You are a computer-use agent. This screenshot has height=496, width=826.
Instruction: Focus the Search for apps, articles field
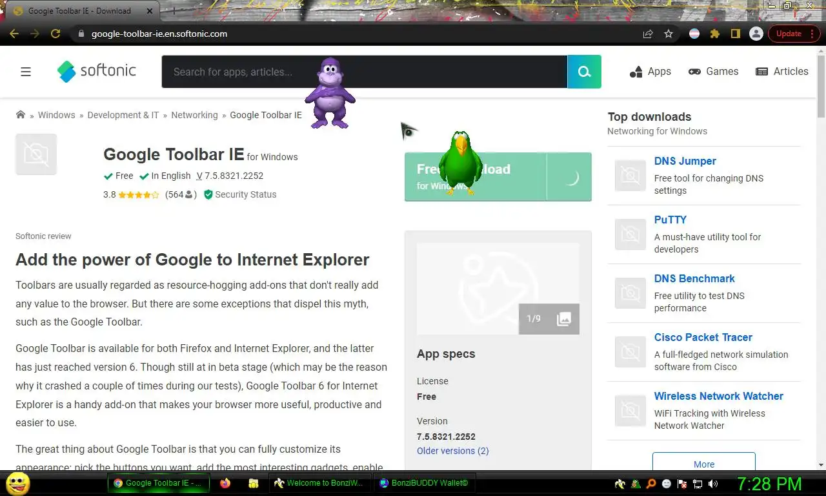[365, 72]
